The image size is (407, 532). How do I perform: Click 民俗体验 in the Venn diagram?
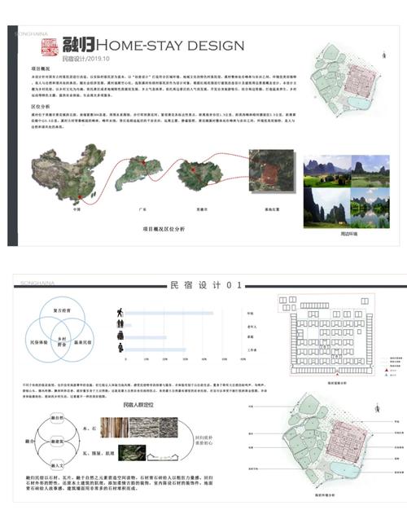pos(39,342)
